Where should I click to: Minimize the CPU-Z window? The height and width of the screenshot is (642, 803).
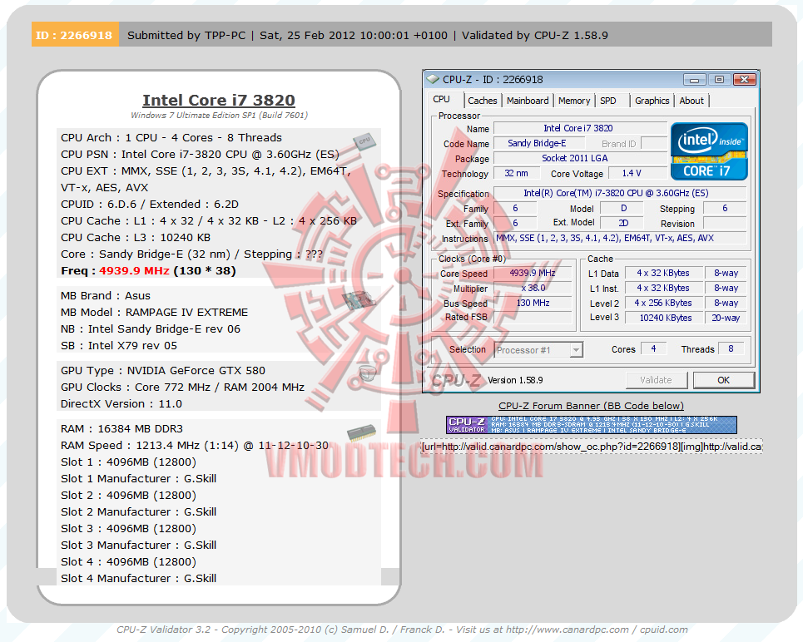(x=695, y=79)
